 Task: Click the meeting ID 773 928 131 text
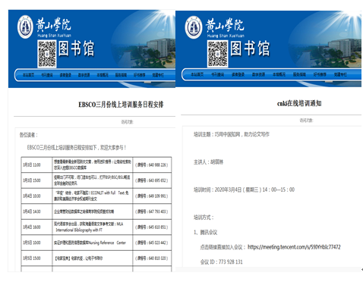222,262
